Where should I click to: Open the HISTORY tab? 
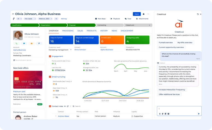(104, 31)
